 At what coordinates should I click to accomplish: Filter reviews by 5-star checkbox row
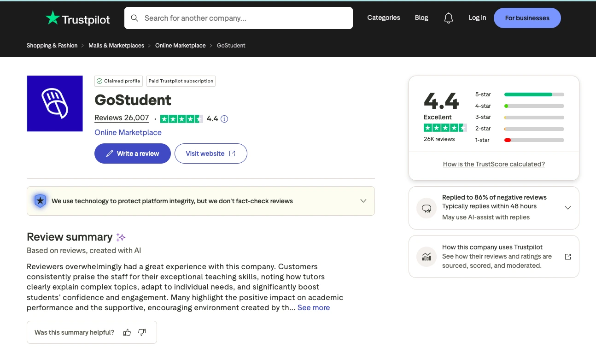[520, 94]
